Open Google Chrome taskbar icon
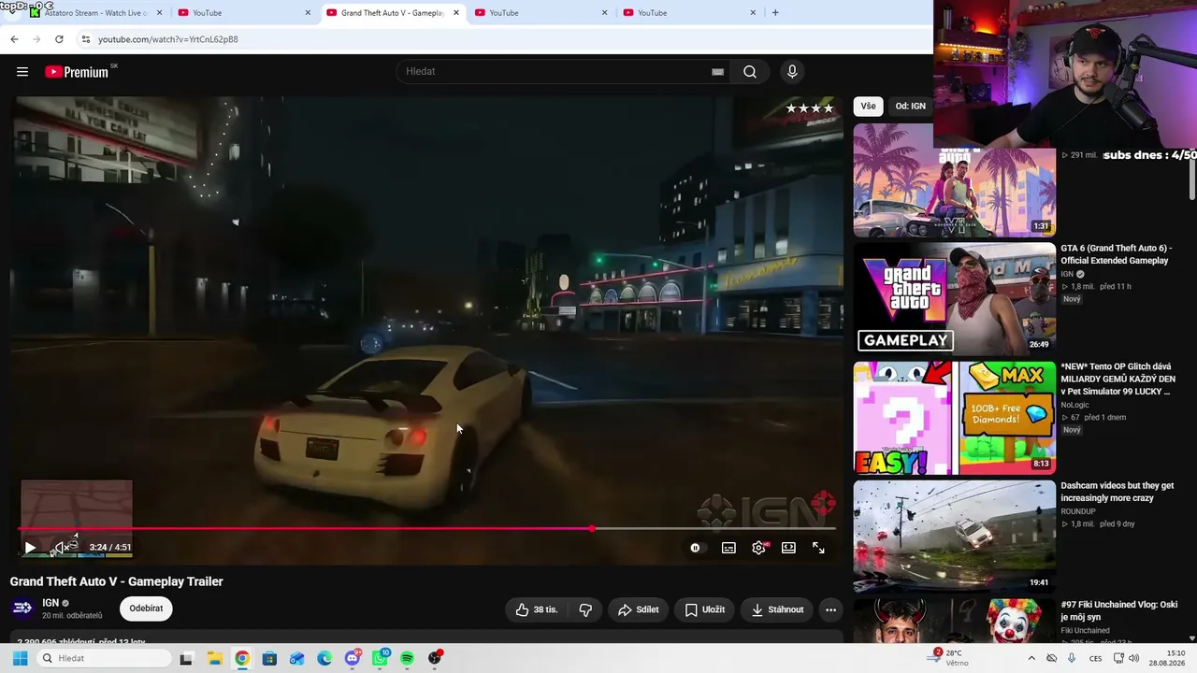 (242, 659)
